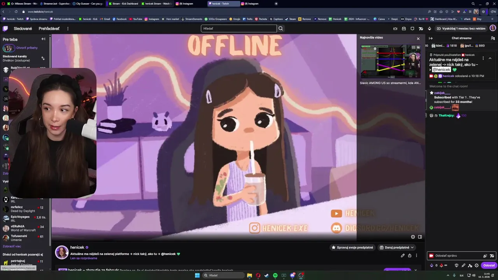Open the StreamElements bookmark
Image resolution: width=498 pixels, height=280 pixels.
pos(192,19)
